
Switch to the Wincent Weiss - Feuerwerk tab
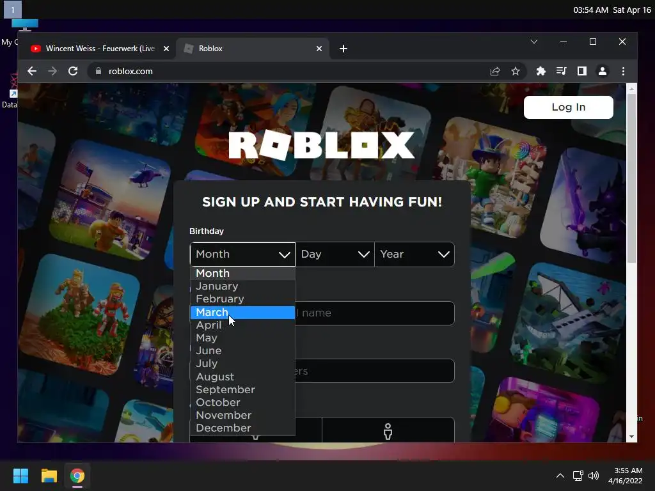100,49
